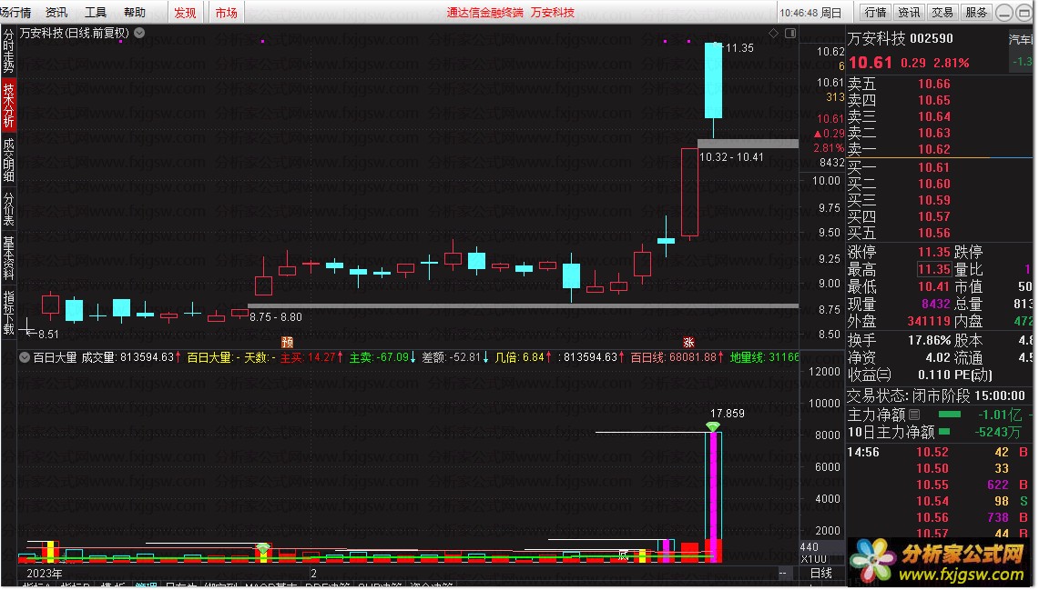Image resolution: width=1039 pixels, height=590 pixels.
Task: Click the 主力净额 -1.01亿 value
Action: (x=1000, y=415)
